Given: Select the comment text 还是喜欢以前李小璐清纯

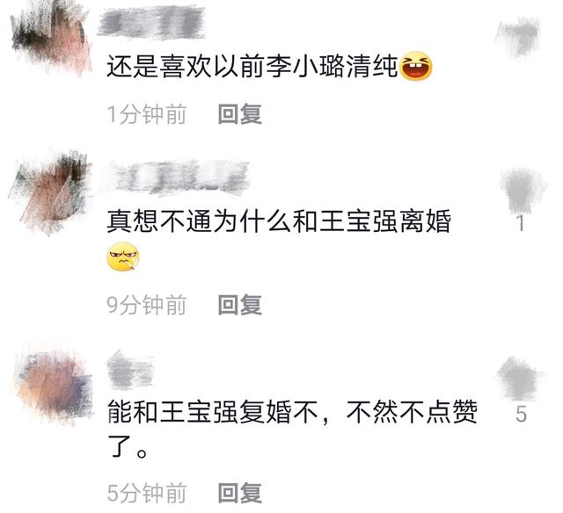Looking at the screenshot, I should 252,66.
